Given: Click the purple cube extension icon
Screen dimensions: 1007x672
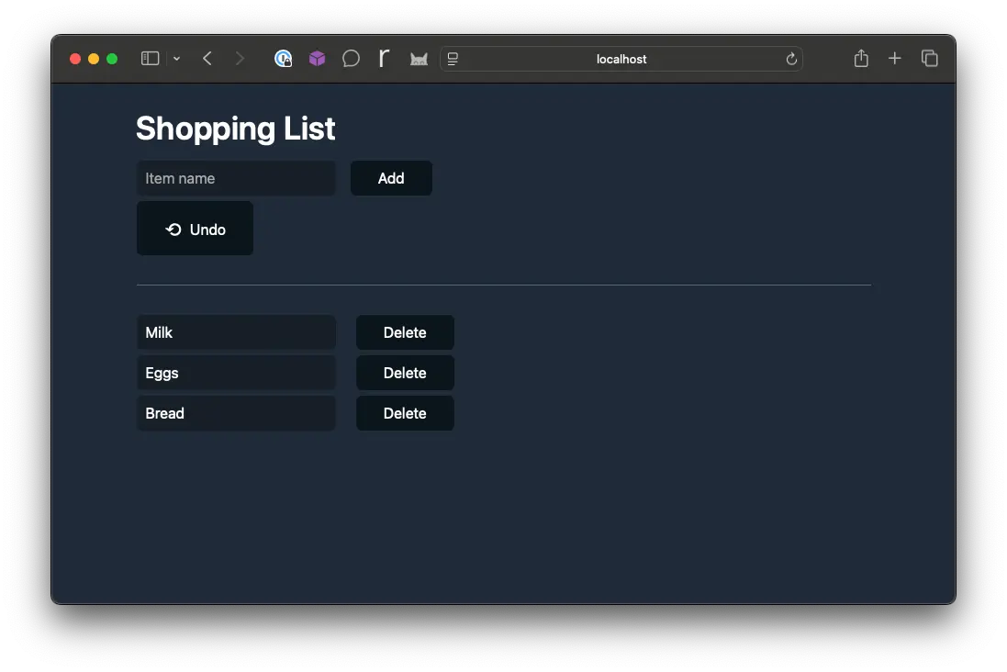Looking at the screenshot, I should (318, 59).
